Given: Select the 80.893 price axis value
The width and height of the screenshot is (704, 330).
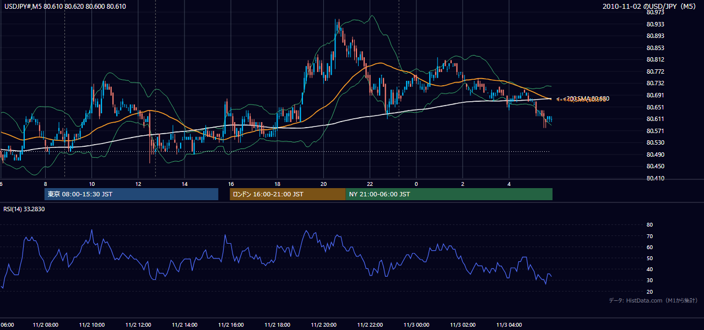Looking at the screenshot, I should pyautogui.click(x=656, y=36).
